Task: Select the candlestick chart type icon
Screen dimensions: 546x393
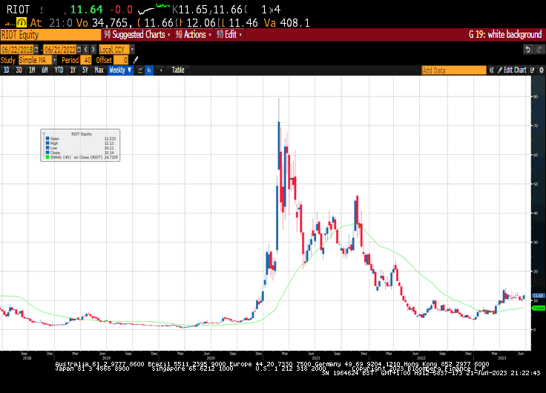Action: point(149,70)
